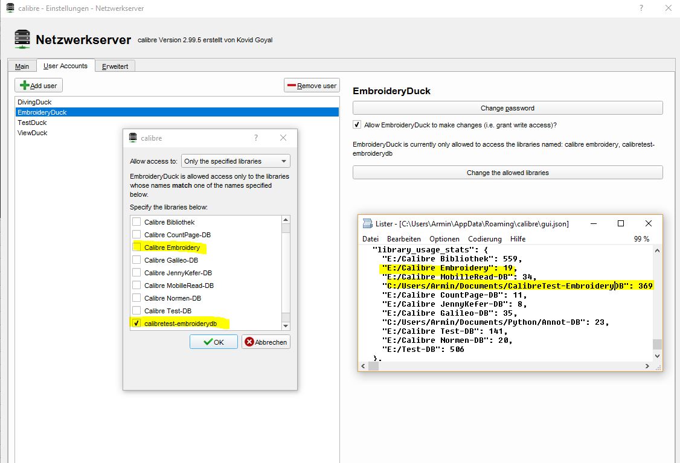
Task: Click the Abbrechen button
Action: tap(266, 342)
